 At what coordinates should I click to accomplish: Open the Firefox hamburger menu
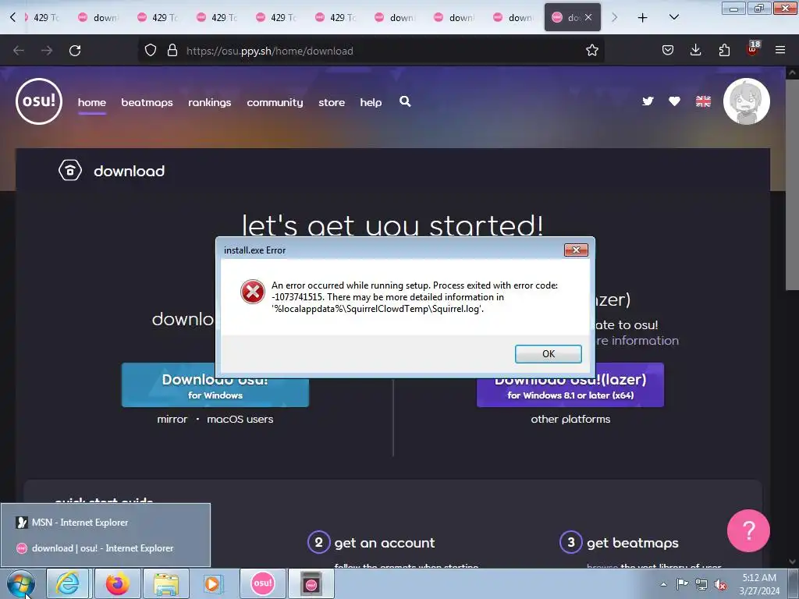pyautogui.click(x=780, y=50)
